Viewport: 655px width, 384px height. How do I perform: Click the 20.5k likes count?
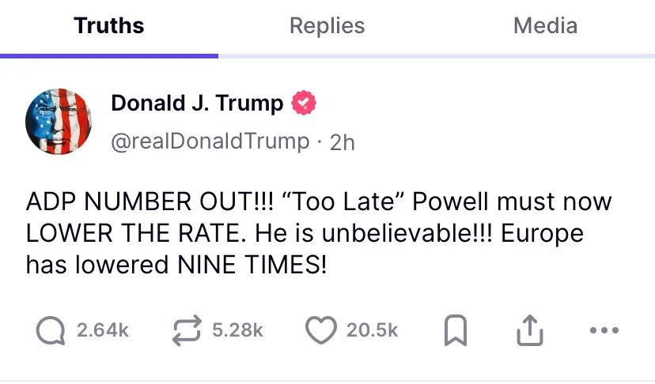pos(372,330)
